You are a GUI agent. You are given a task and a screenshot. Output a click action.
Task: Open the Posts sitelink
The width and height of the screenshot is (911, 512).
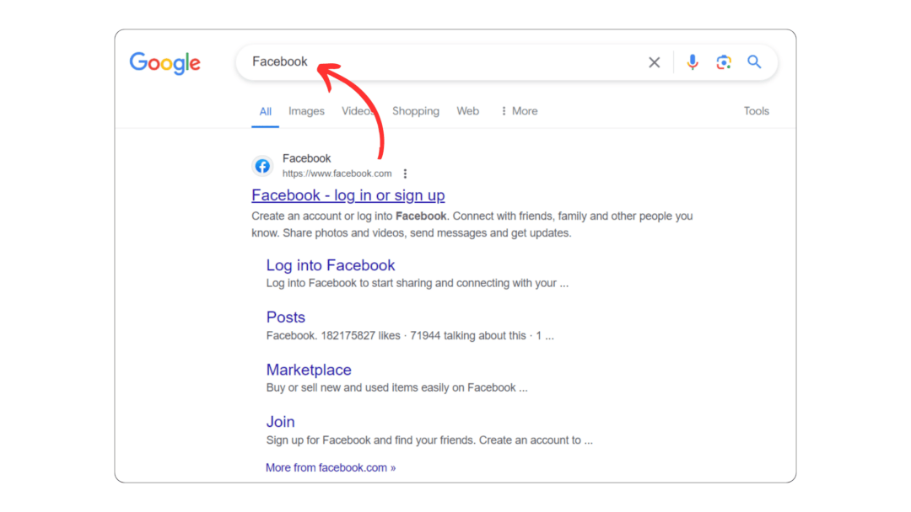(x=285, y=317)
